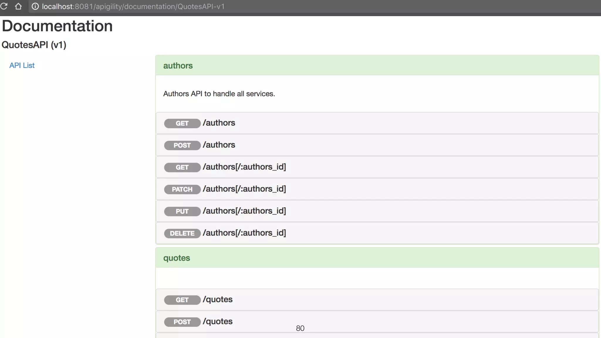This screenshot has height=338, width=601.
Task: Click the GET badge for /quotes
Action: (182, 300)
